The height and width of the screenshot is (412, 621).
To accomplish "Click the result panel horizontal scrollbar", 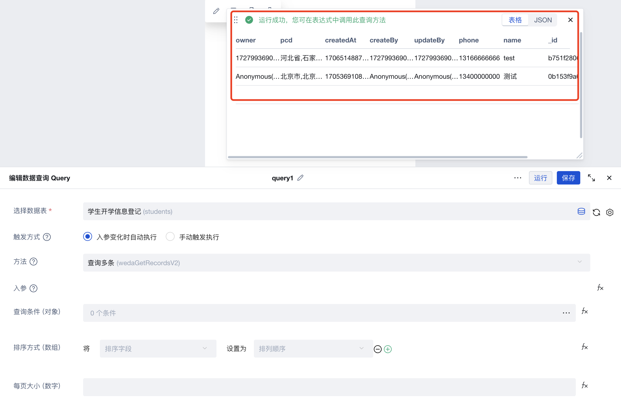I will (x=377, y=157).
